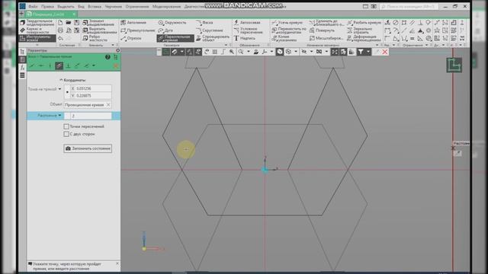488x274 pixels.
Task: Select the Масштабировать tool
Action: [326, 38]
